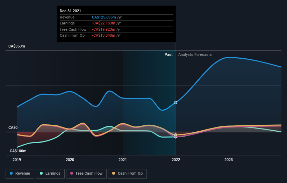Click the Cash From Op row label in tooltip

[x=72, y=36]
